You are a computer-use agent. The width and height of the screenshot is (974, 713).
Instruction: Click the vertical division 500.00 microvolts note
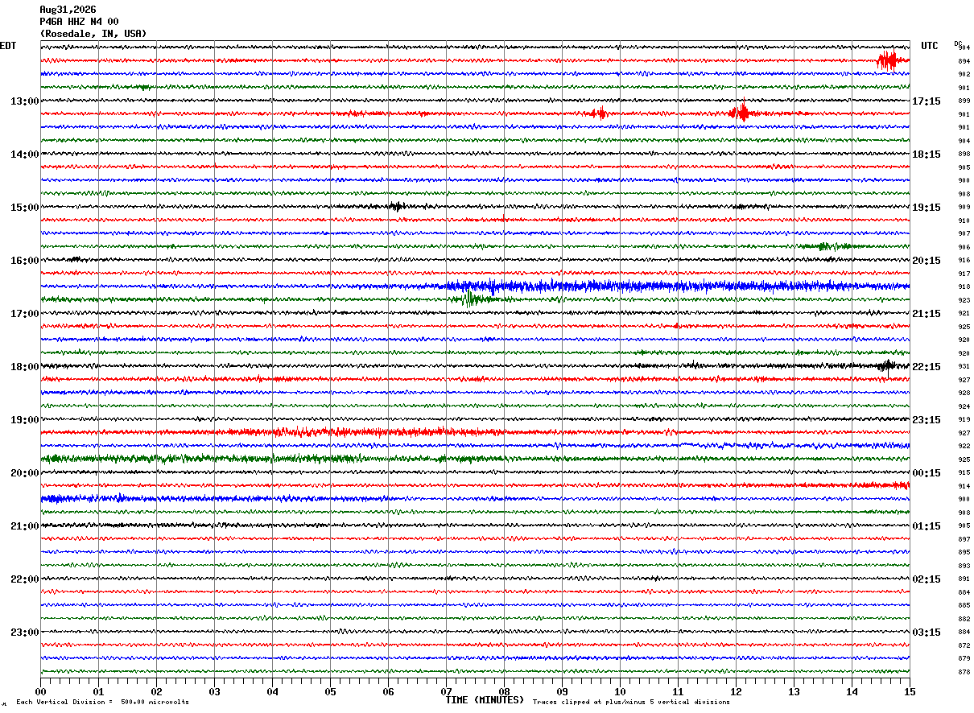102,703
